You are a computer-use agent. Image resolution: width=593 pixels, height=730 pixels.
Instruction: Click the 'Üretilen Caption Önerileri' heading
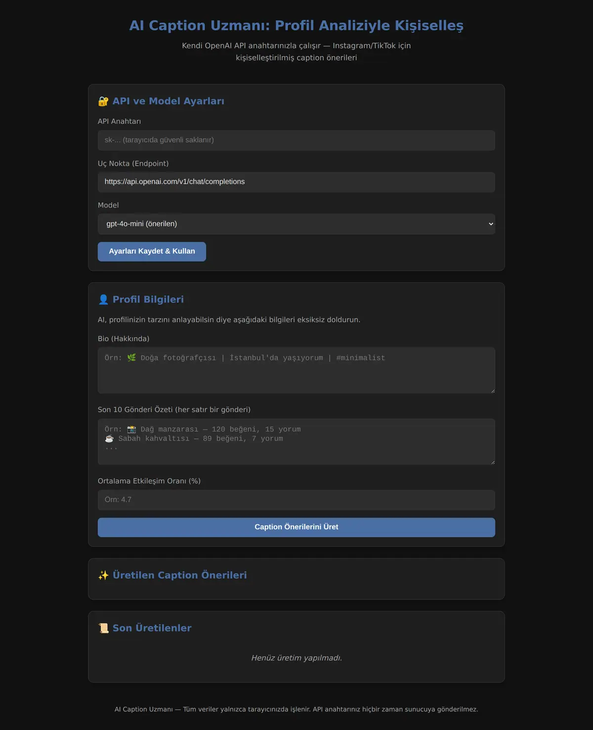[x=180, y=575]
